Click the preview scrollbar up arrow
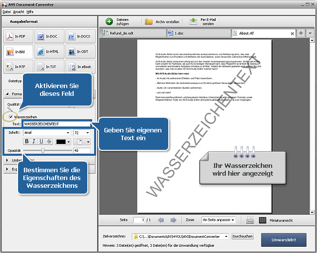The height and width of the screenshot is (253, 317). click(x=312, y=40)
